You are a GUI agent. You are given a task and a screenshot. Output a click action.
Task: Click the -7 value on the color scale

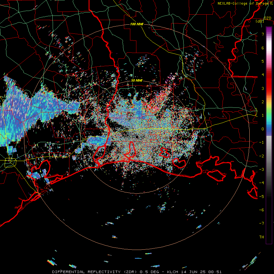click(x=262, y=223)
